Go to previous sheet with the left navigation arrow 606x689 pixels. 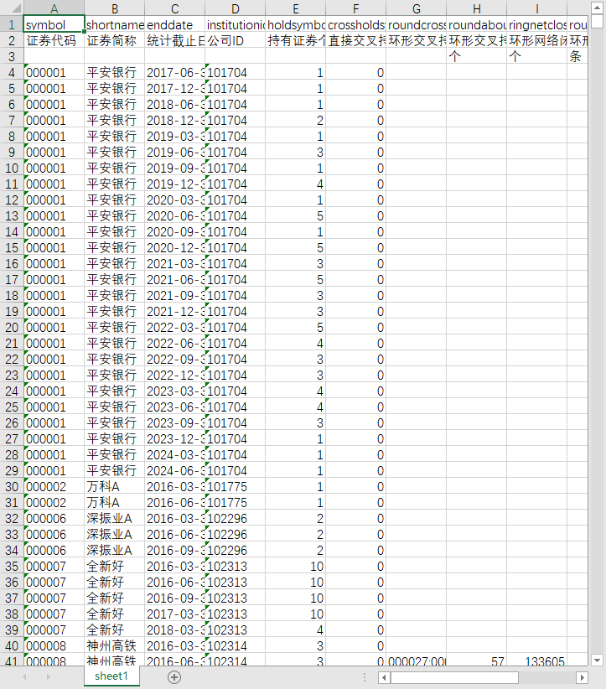coord(24,677)
